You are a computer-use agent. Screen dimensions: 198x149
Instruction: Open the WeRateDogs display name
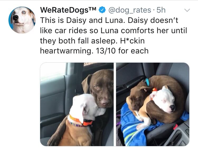click(x=68, y=10)
